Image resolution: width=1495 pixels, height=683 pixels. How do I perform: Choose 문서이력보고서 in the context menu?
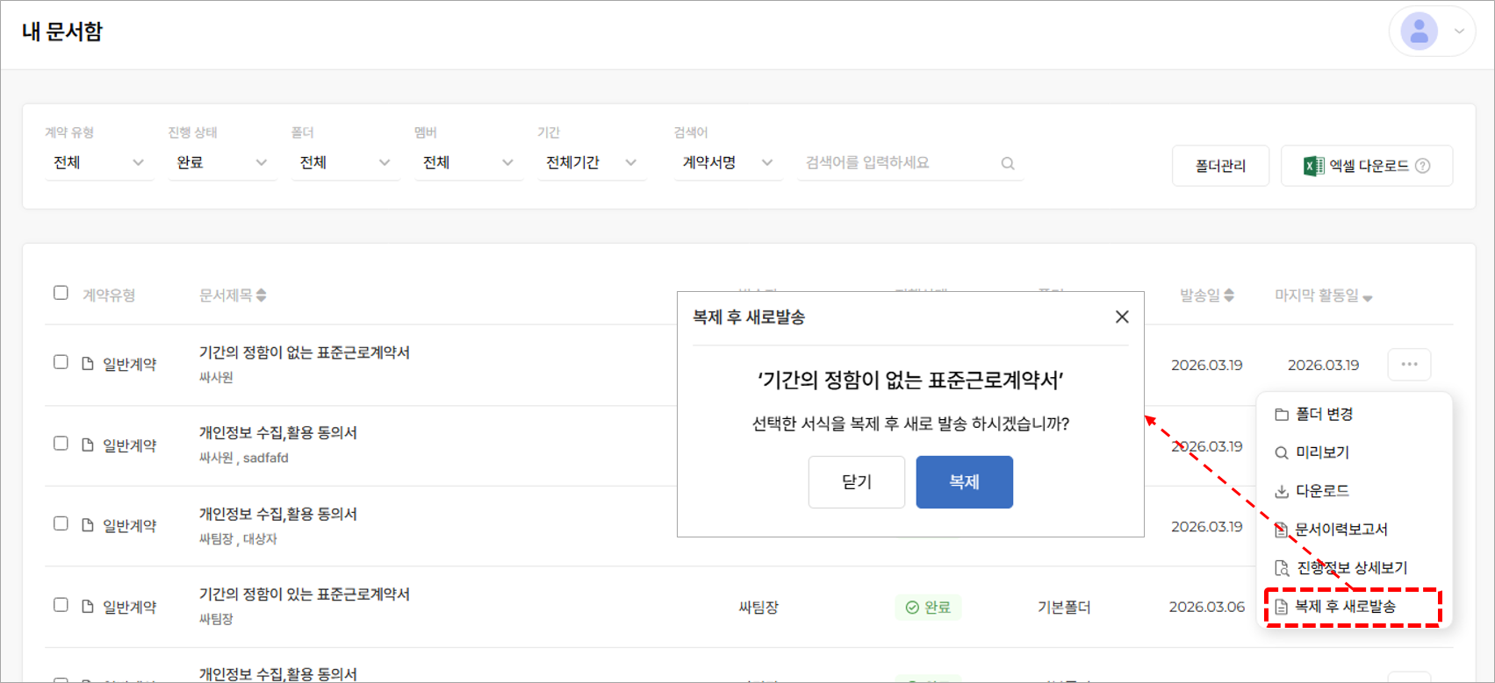click(1340, 530)
